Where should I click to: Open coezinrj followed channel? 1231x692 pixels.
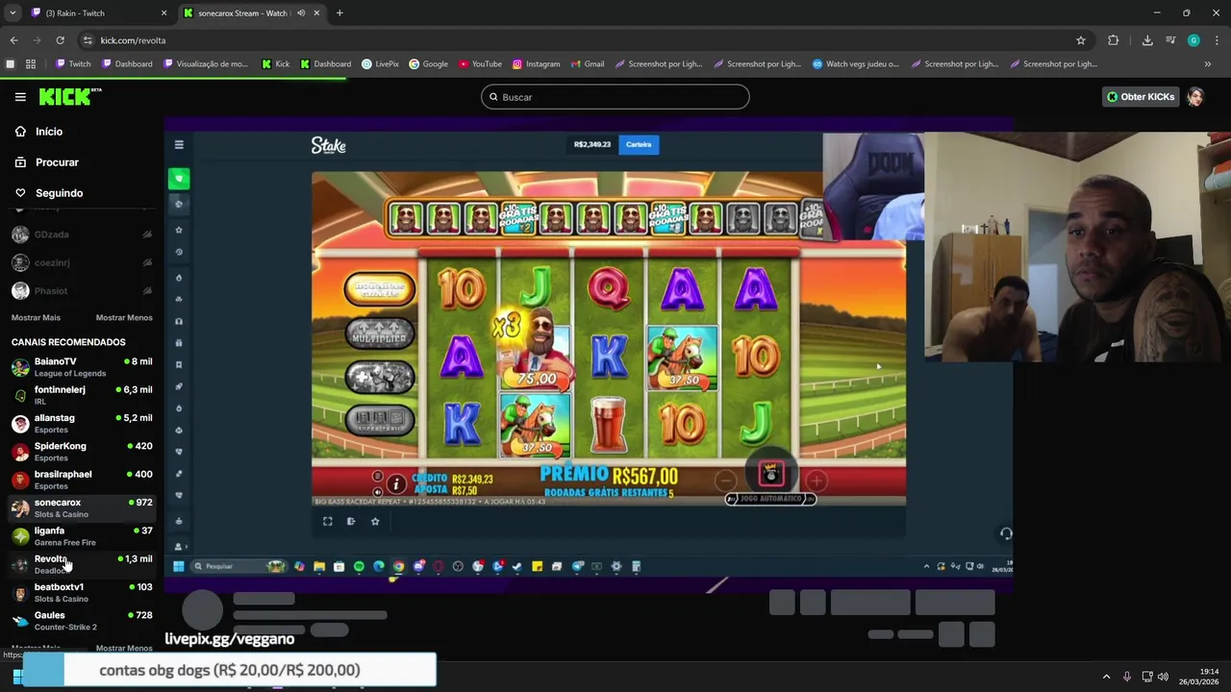point(82,262)
